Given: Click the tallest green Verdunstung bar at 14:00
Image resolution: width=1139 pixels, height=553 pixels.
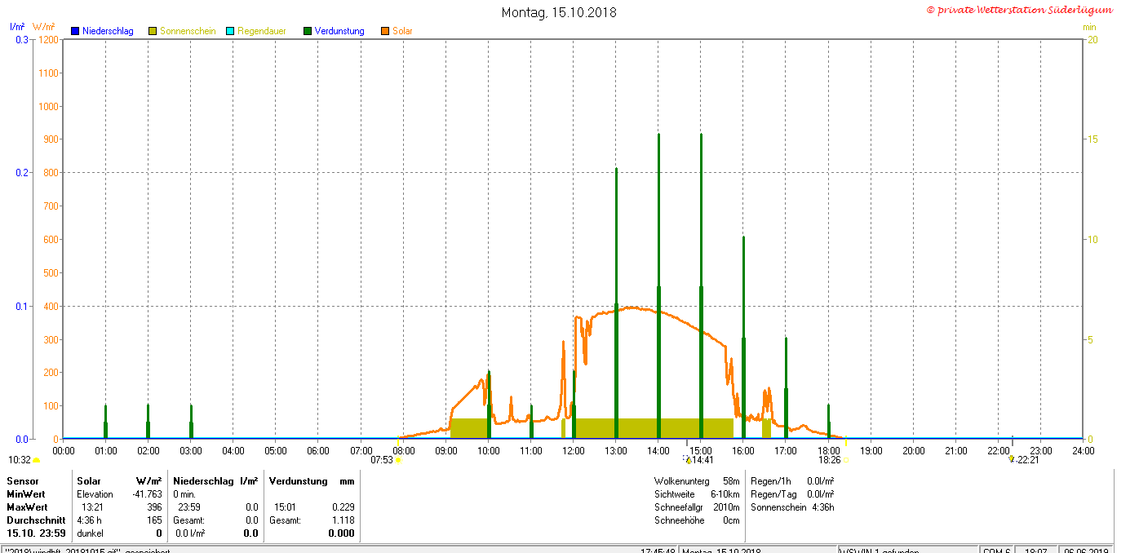Looking at the screenshot, I should click(x=658, y=245).
